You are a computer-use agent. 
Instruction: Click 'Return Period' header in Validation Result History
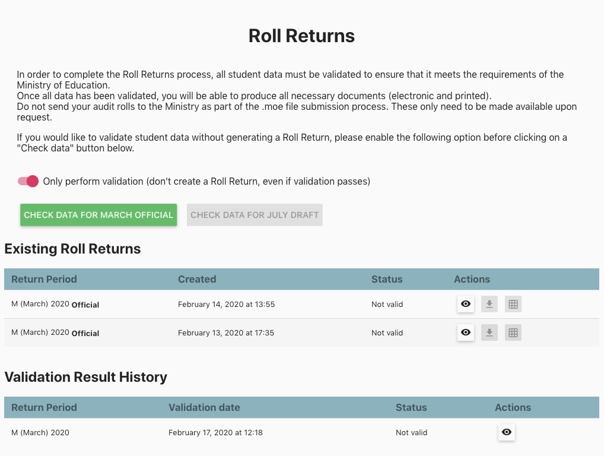click(44, 407)
